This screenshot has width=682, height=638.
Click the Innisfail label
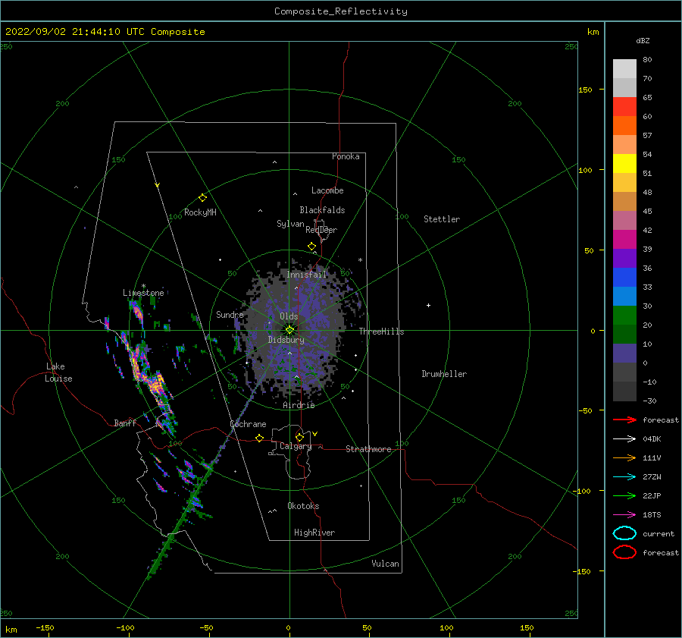tap(306, 275)
